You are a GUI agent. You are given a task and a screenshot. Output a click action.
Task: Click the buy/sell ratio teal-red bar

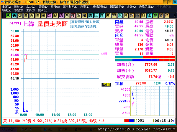tap(145, 57)
